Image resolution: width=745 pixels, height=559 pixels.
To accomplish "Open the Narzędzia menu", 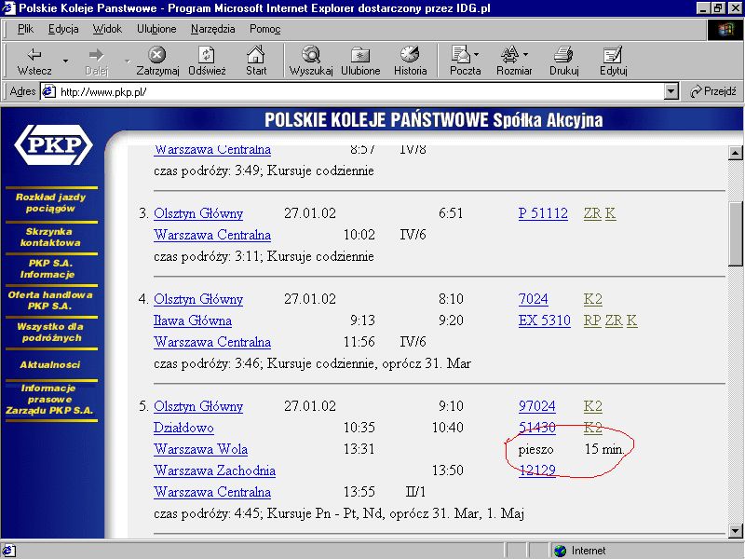I will [x=213, y=29].
